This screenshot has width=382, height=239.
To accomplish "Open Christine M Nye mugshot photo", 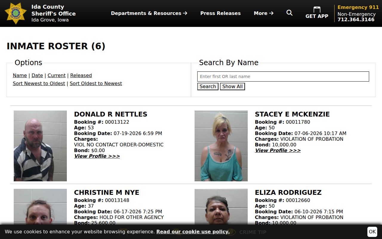I will (40, 207).
